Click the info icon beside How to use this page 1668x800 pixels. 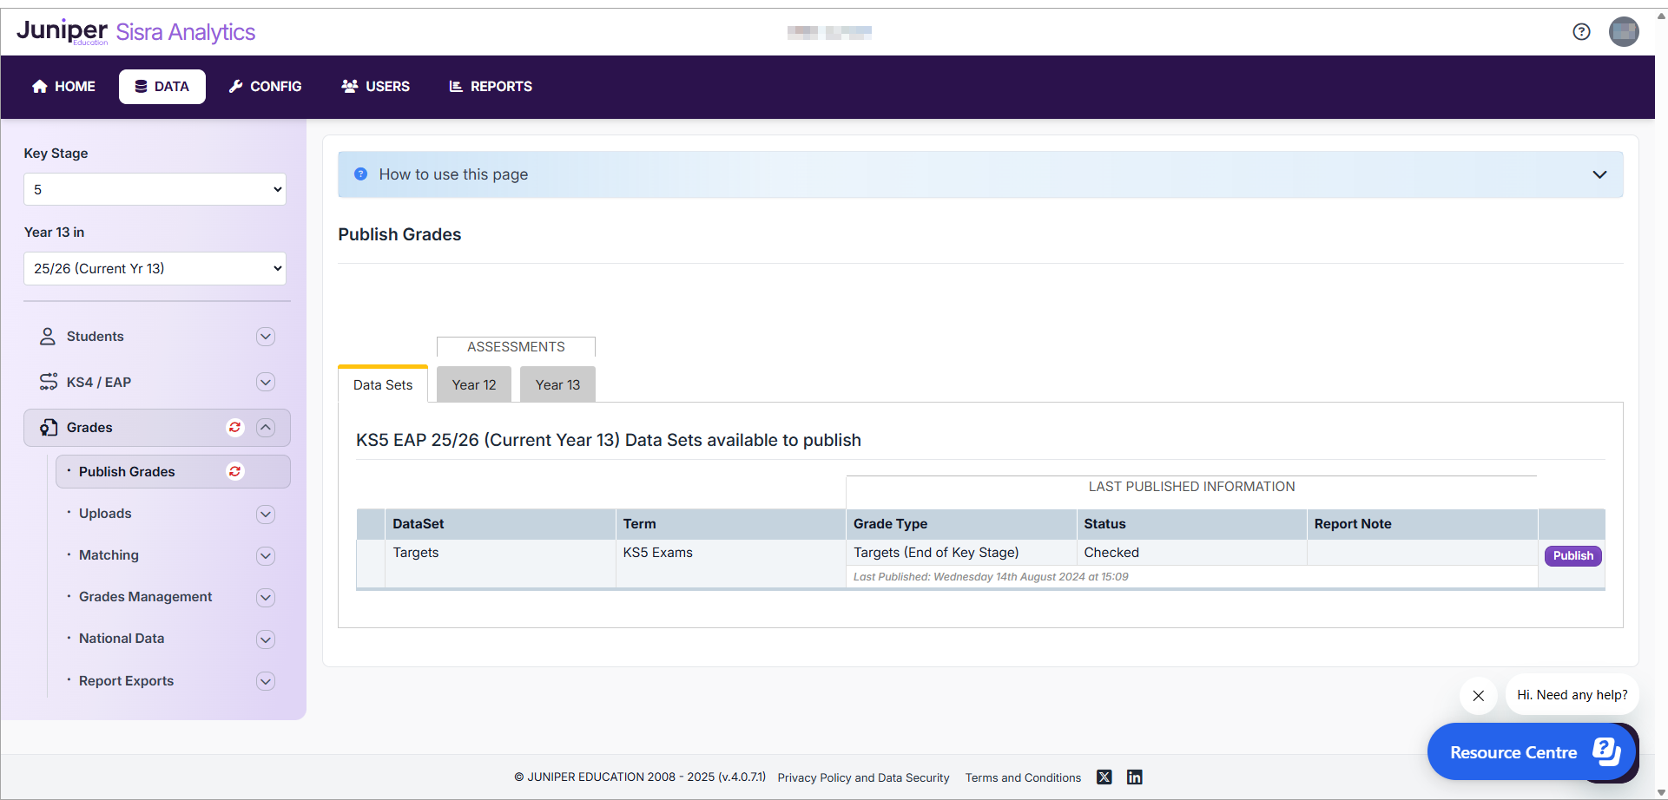click(x=360, y=174)
